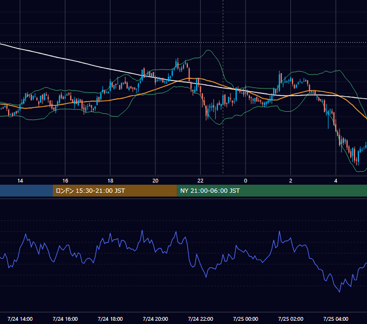Click the NY 21:00-06:00 JST session bar

(x=271, y=191)
